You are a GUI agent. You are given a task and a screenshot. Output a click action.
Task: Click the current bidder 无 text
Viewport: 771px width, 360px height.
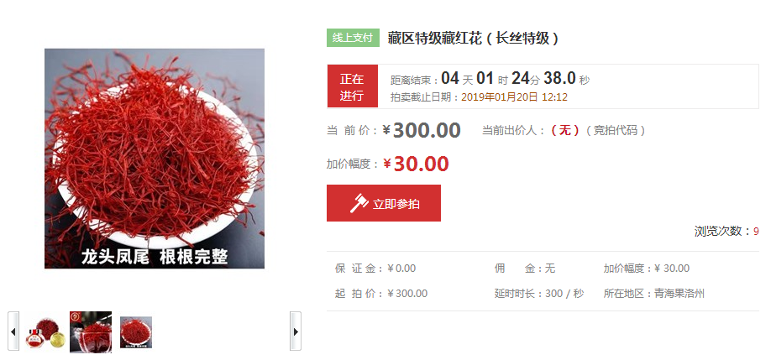point(565,130)
